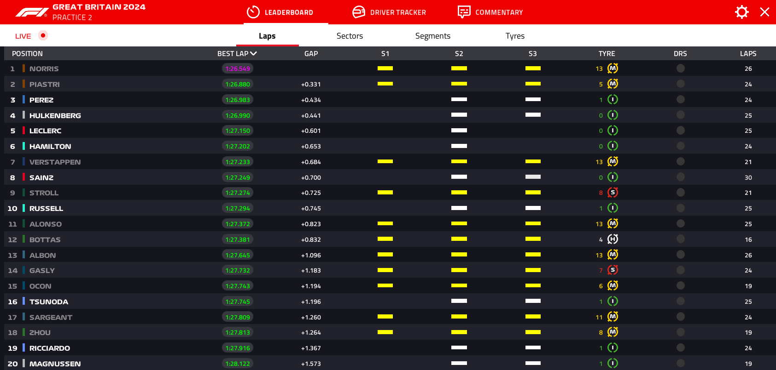
Task: Click Sainz's grey S3 sector bar
Action: (533, 177)
